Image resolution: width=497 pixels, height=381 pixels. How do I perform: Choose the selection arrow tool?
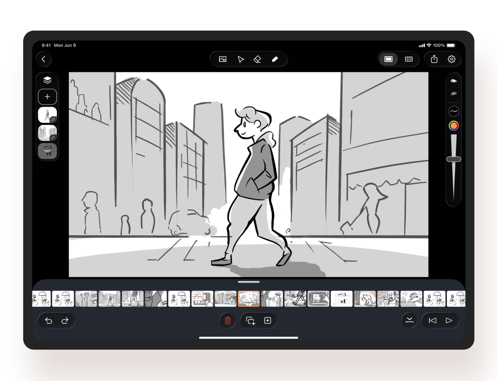click(241, 59)
